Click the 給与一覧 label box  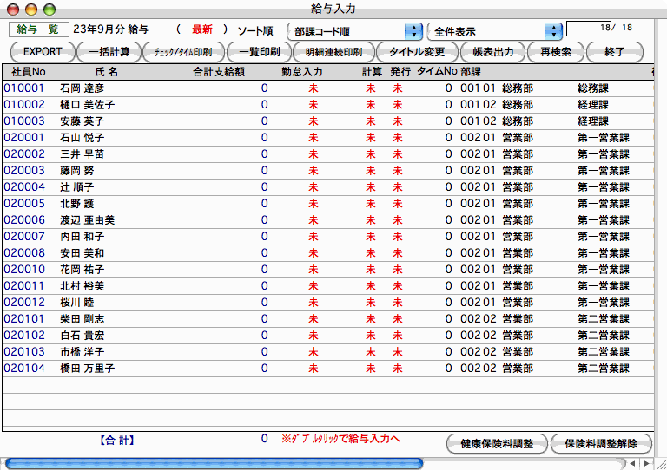(37, 29)
